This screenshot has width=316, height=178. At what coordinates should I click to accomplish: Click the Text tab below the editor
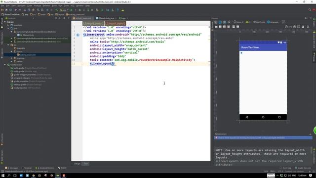click(86, 164)
